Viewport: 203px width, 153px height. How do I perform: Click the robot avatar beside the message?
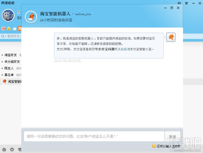171,37
